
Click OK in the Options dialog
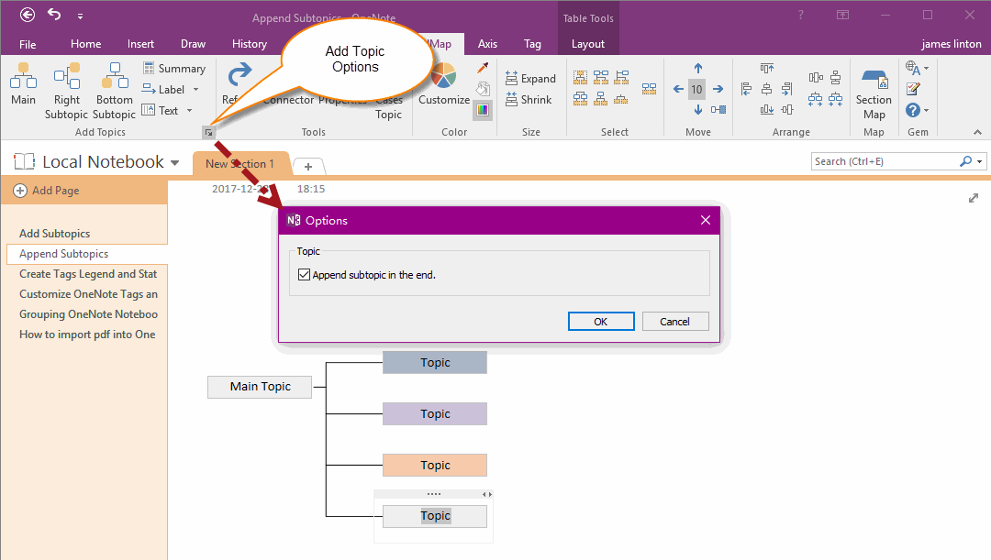[601, 322]
